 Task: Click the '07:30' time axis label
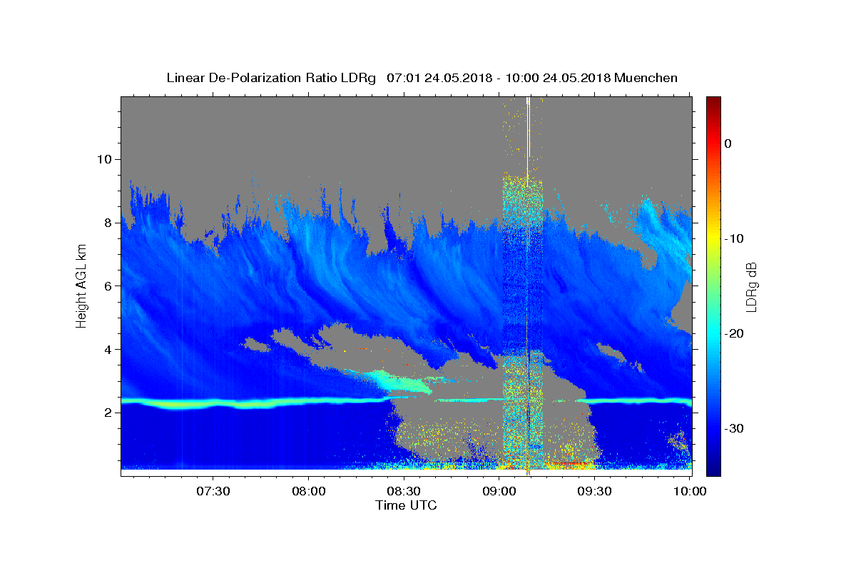(x=213, y=491)
